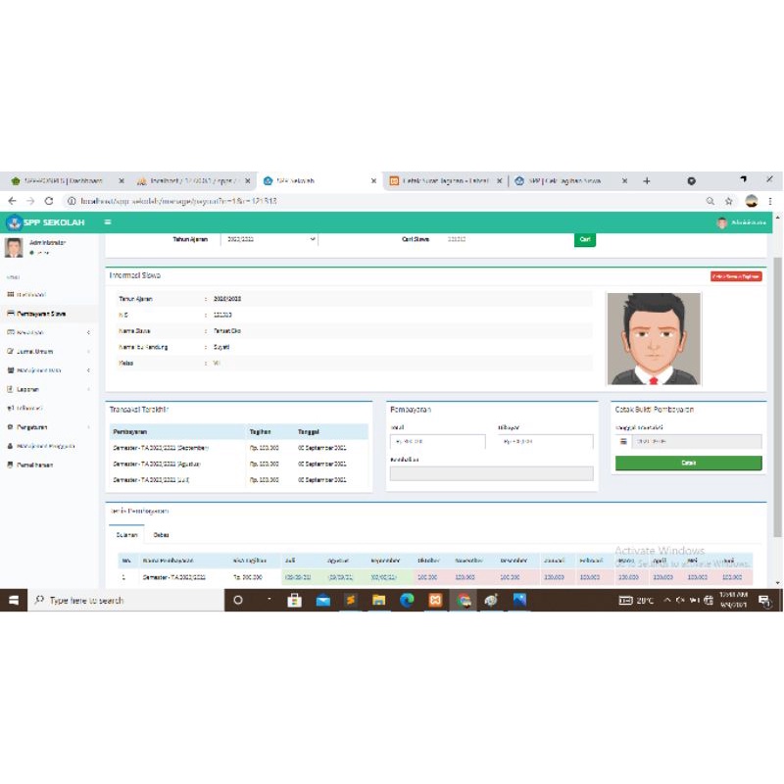
Task: Click the Pengaturan gear icon
Action: click(11, 426)
